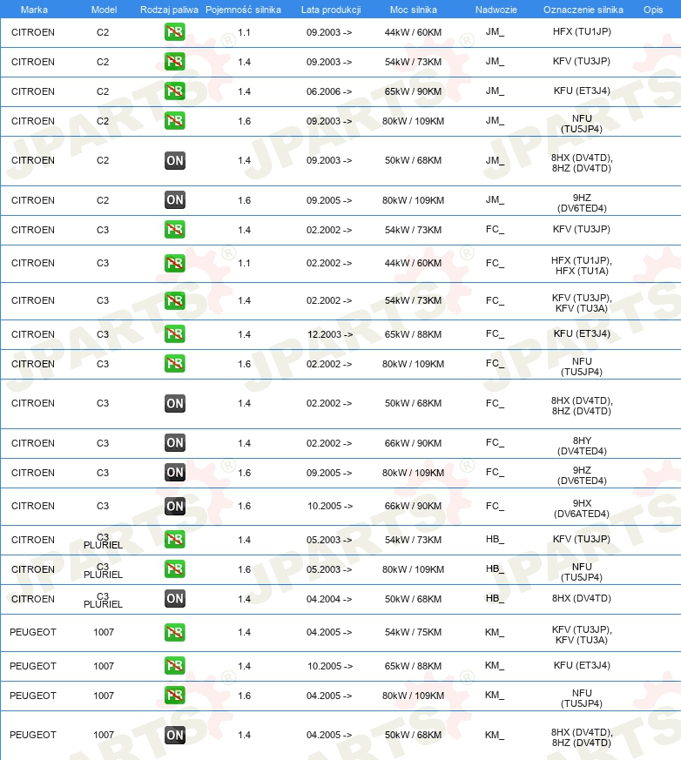681x760 pixels.
Task: Select the 06.2006 -> production date
Action: pyautogui.click(x=329, y=91)
